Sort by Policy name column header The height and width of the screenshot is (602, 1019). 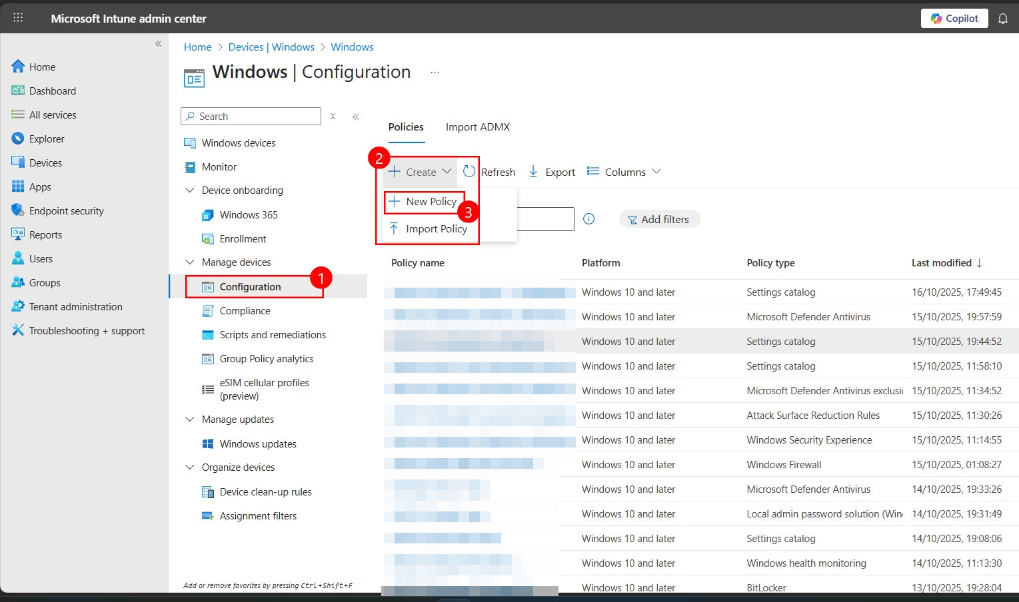[x=418, y=263]
